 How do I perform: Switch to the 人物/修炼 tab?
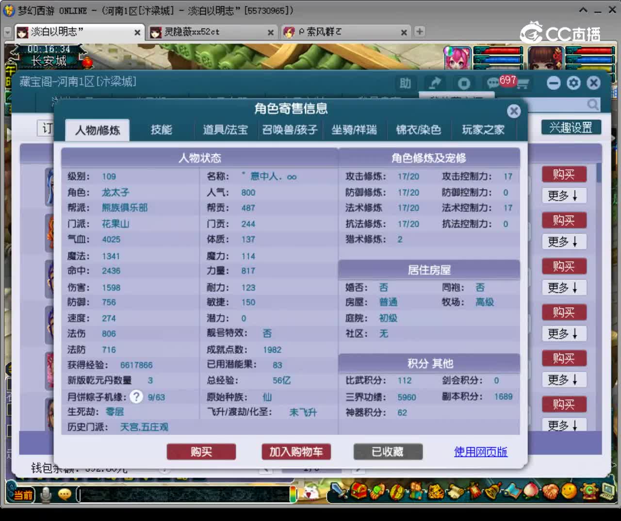98,130
